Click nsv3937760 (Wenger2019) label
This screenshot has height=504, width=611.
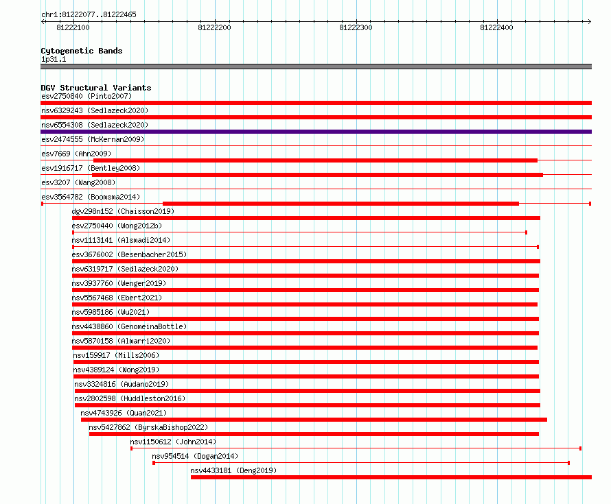pos(119,283)
